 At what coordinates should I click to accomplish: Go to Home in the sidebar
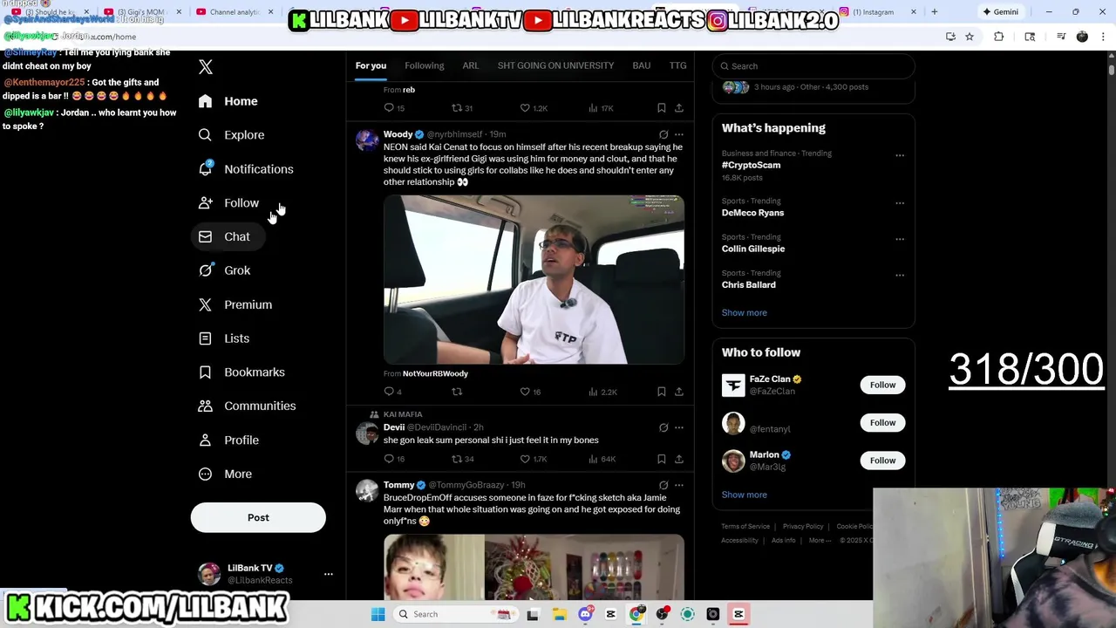pos(228,101)
